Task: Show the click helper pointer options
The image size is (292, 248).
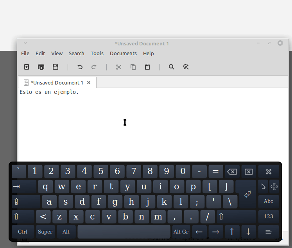Action: (x=263, y=187)
